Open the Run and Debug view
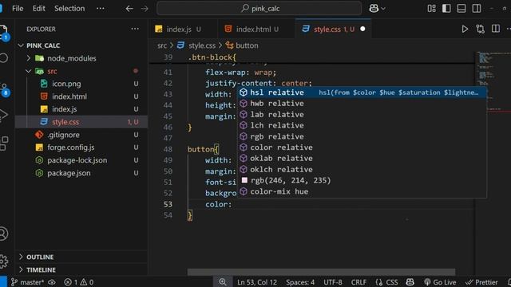Screen dimensions: 511x287 click(x=3, y=115)
